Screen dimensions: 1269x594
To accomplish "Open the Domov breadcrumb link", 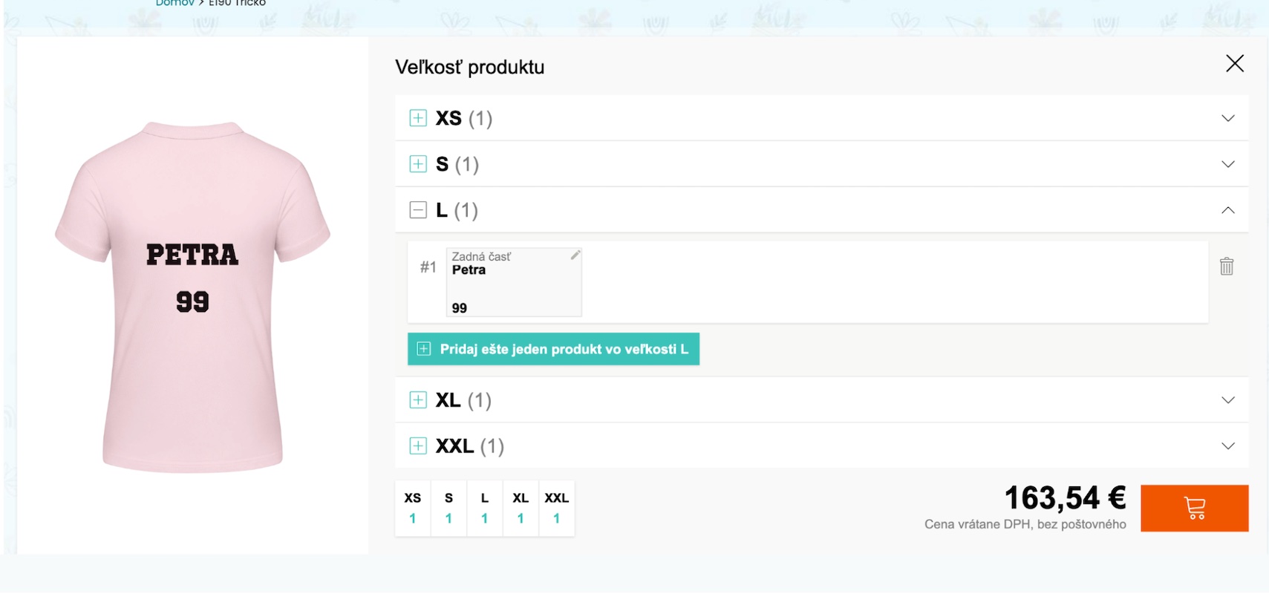I will pos(174,3).
